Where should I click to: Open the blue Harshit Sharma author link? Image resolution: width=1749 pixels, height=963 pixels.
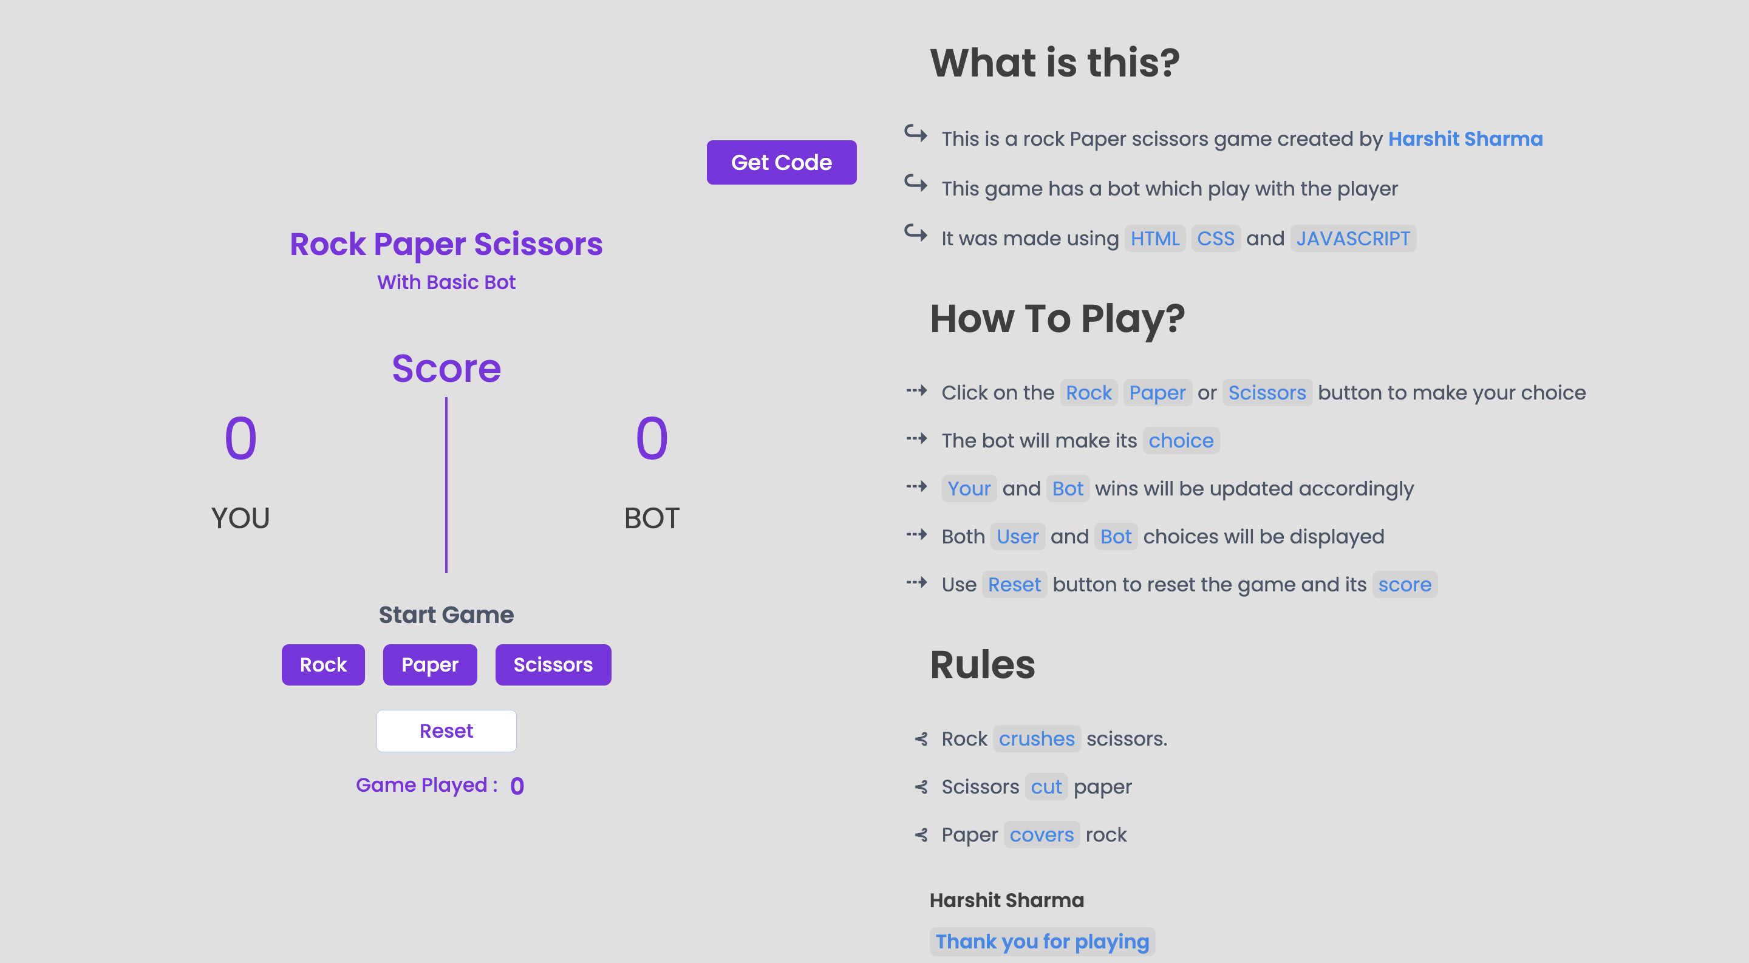click(x=1465, y=138)
